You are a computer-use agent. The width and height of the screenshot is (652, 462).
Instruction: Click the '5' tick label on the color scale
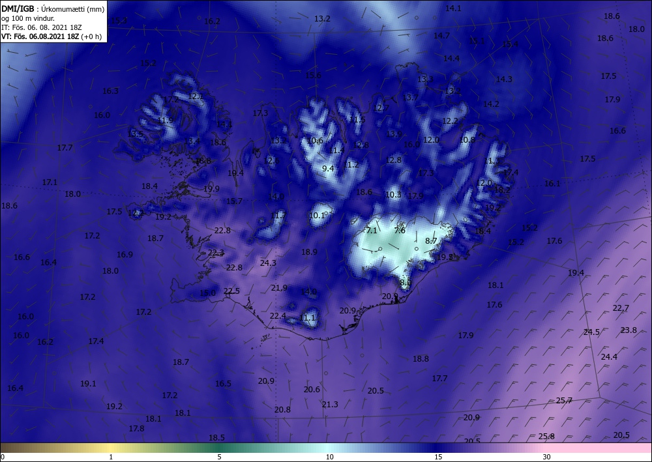click(219, 457)
